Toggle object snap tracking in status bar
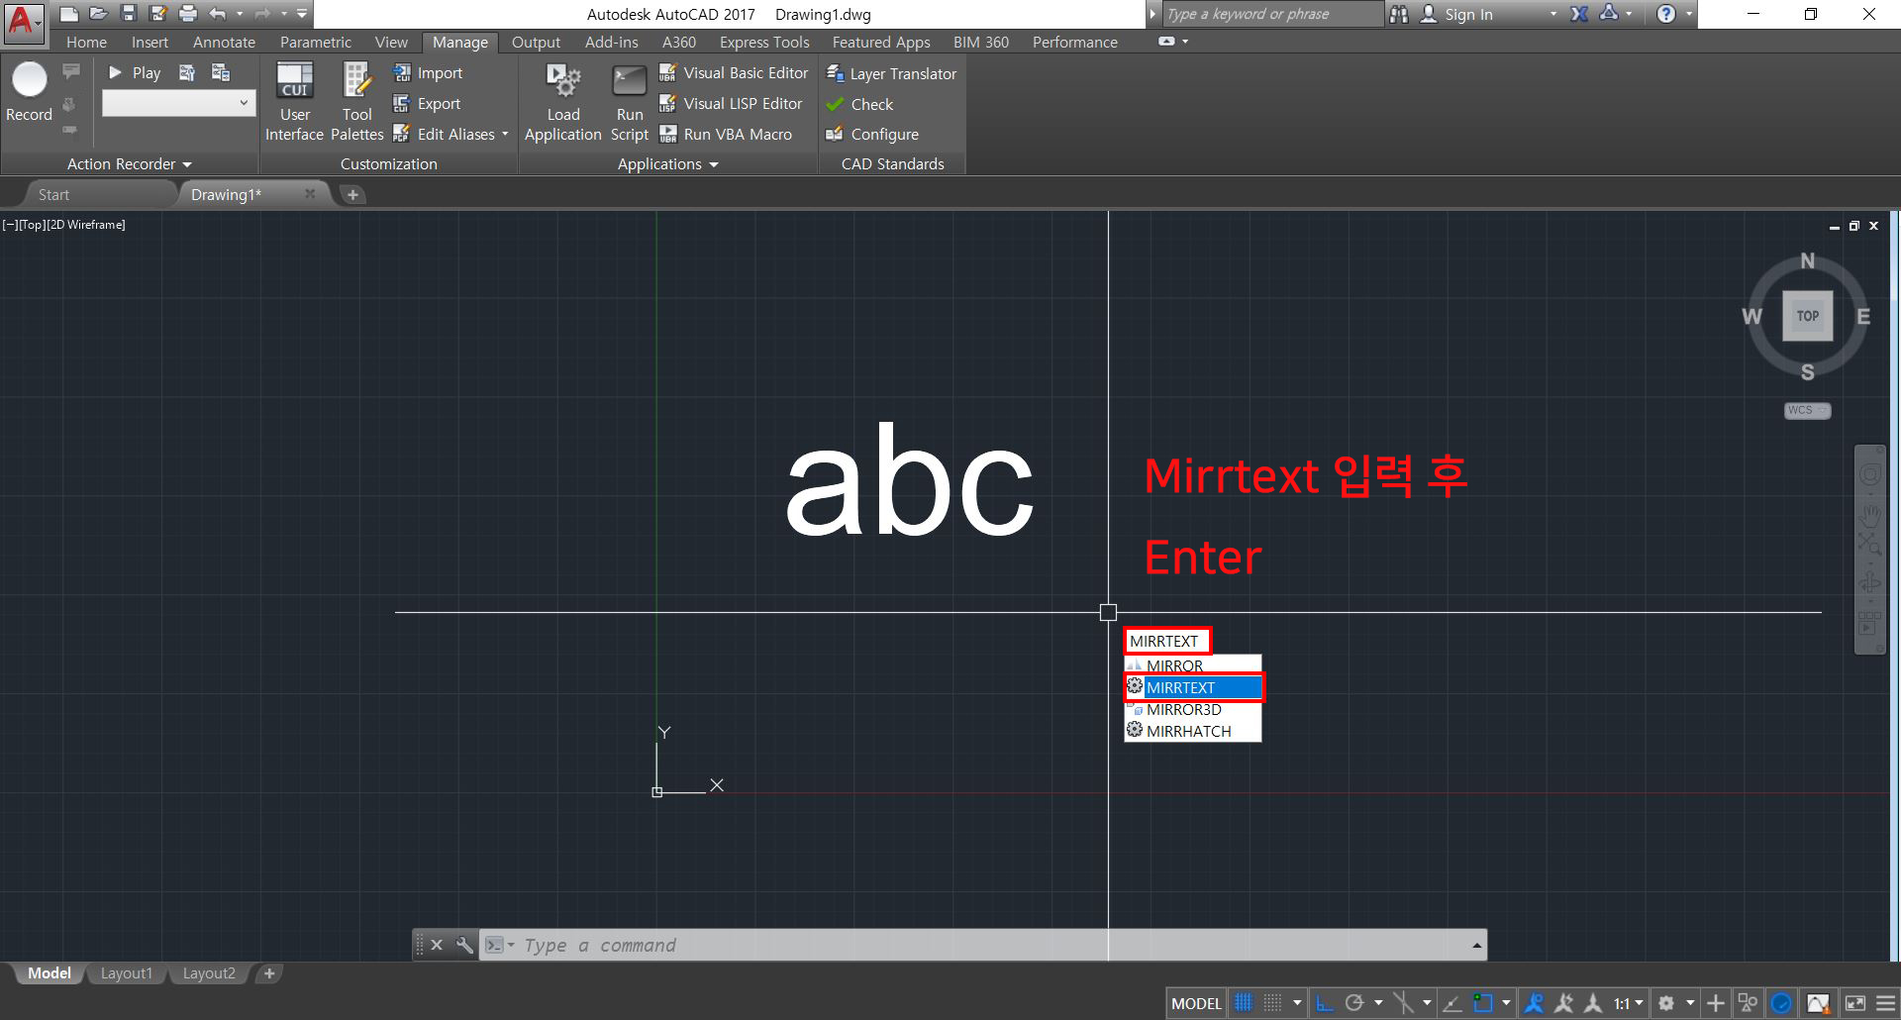 tap(1452, 1003)
